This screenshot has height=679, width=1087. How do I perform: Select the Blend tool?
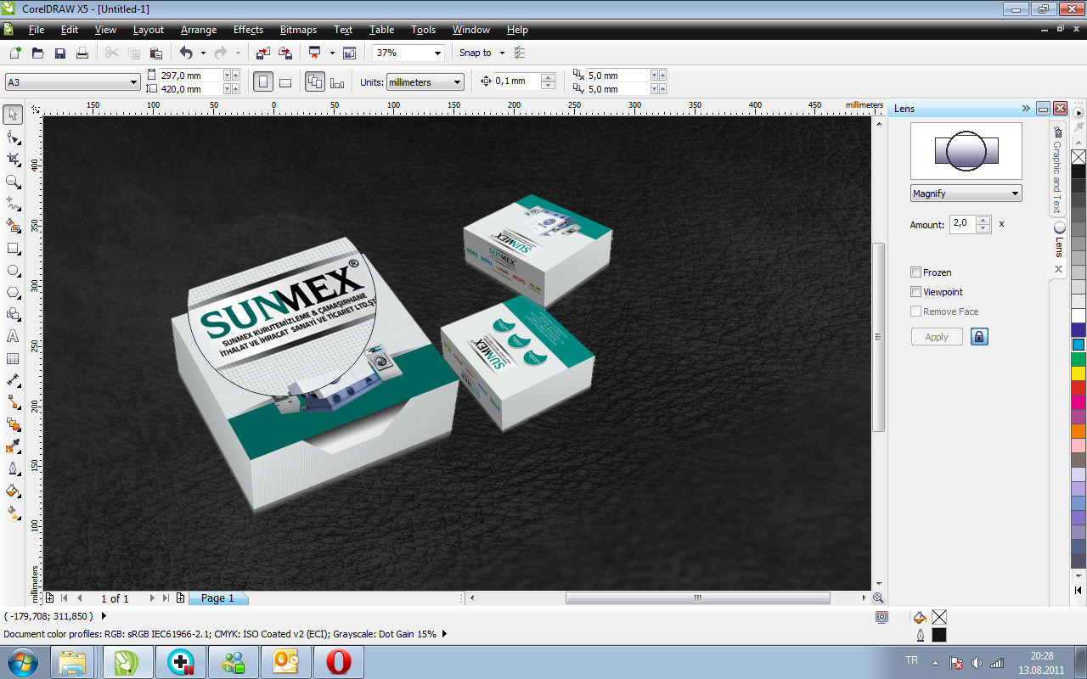point(13,424)
